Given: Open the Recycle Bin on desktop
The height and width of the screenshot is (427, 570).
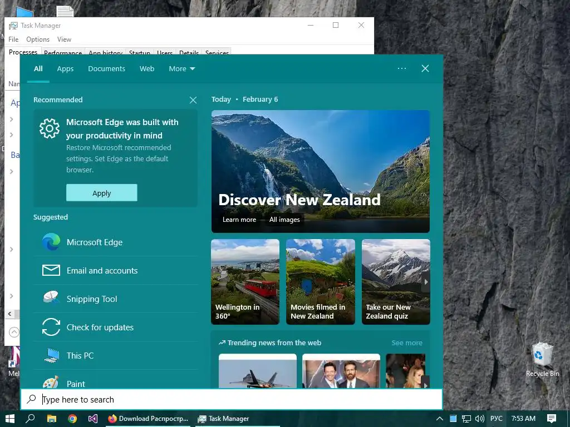Looking at the screenshot, I should point(542,360).
